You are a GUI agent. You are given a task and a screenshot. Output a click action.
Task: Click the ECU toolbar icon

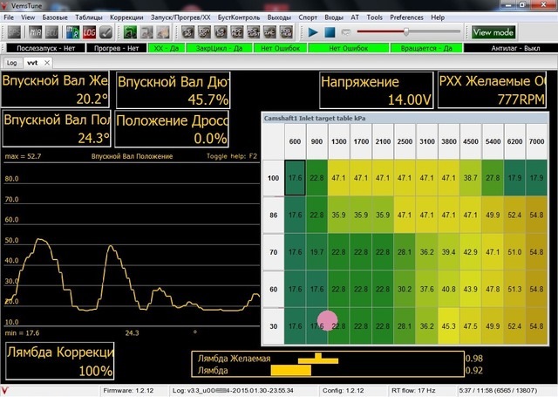52,32
